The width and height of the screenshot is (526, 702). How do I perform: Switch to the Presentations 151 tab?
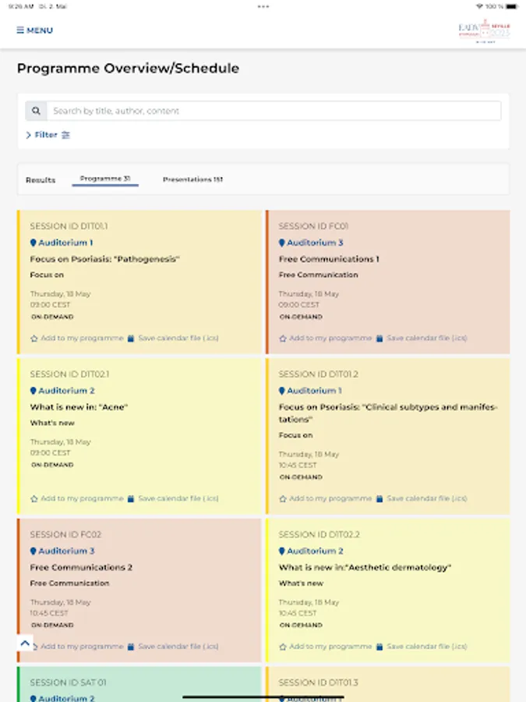[194, 179]
